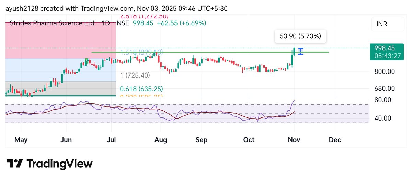
Task: Click the +62.55 (+6.69%) change value
Action: 181,23
